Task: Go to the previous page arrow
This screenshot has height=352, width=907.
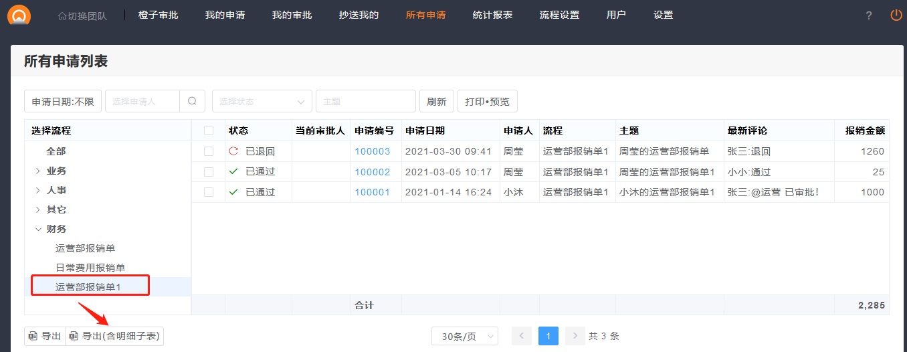Action: point(522,336)
